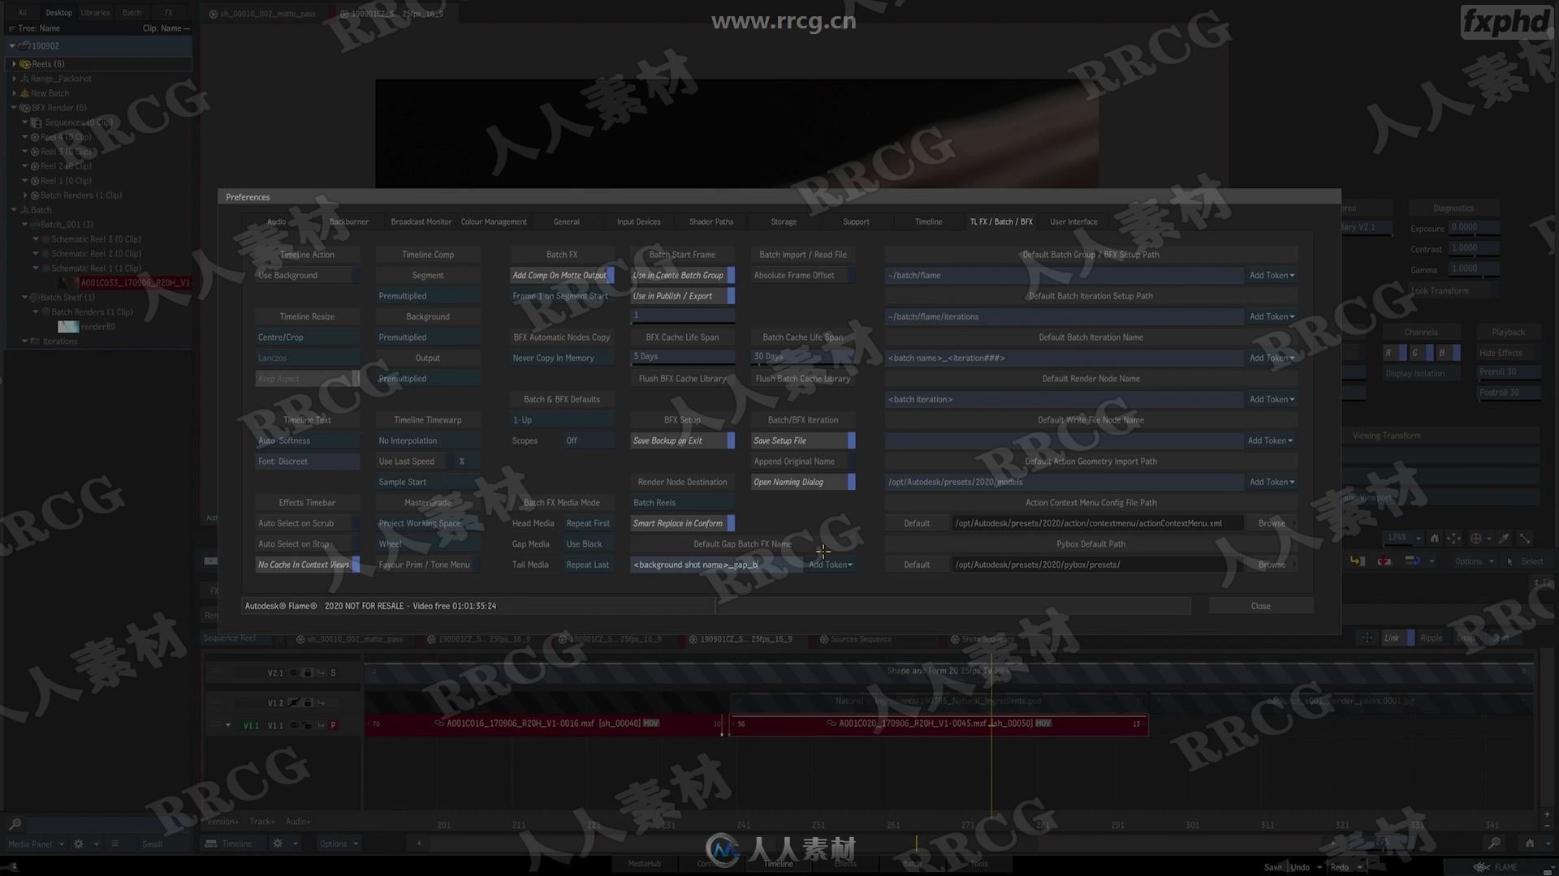Image resolution: width=1559 pixels, height=876 pixels.
Task: Click the Flush Batch Cache Library button
Action: [x=803, y=377]
